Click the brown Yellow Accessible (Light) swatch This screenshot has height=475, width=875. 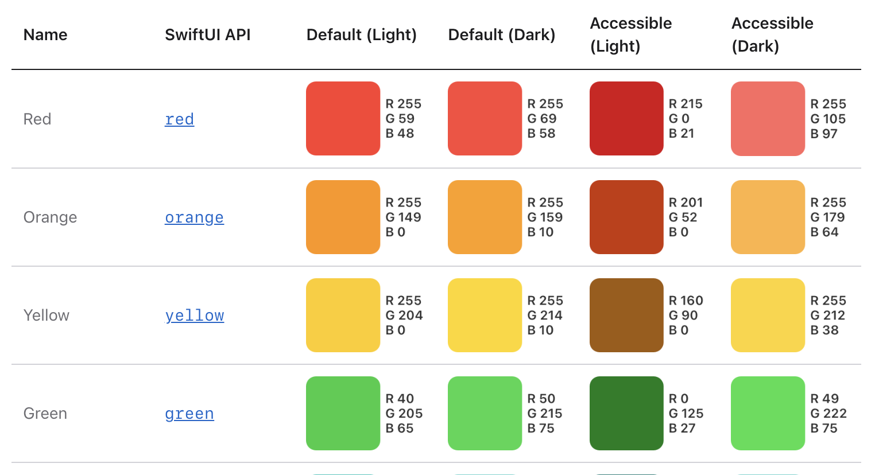pos(626,315)
